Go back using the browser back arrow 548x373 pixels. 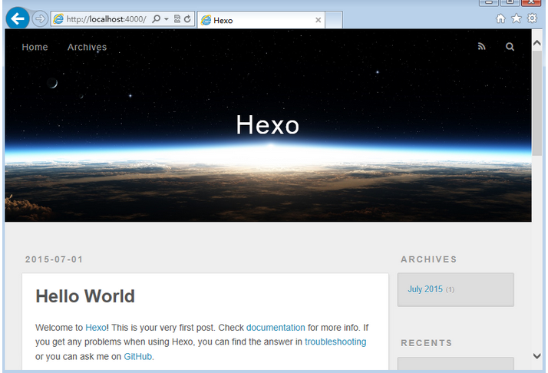(x=18, y=18)
